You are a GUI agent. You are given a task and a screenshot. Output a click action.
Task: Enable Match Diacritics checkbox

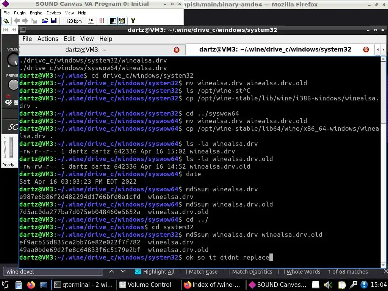pos(227,272)
